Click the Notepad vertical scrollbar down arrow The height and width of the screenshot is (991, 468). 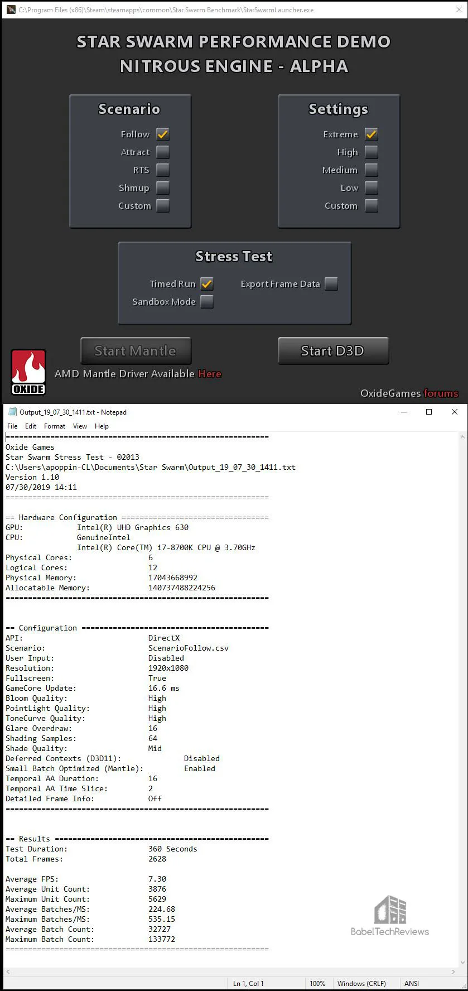tap(463, 963)
